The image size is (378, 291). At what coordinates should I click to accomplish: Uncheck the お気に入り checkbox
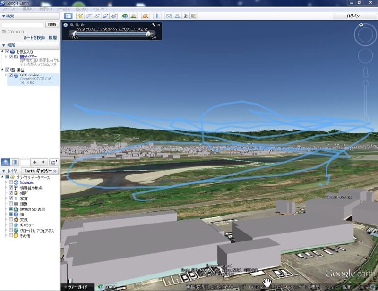click(7, 51)
